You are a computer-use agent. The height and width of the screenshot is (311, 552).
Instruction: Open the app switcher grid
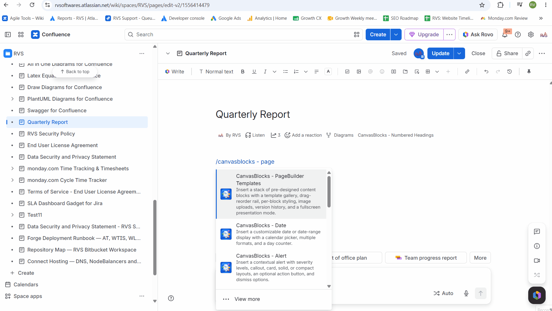(21, 35)
